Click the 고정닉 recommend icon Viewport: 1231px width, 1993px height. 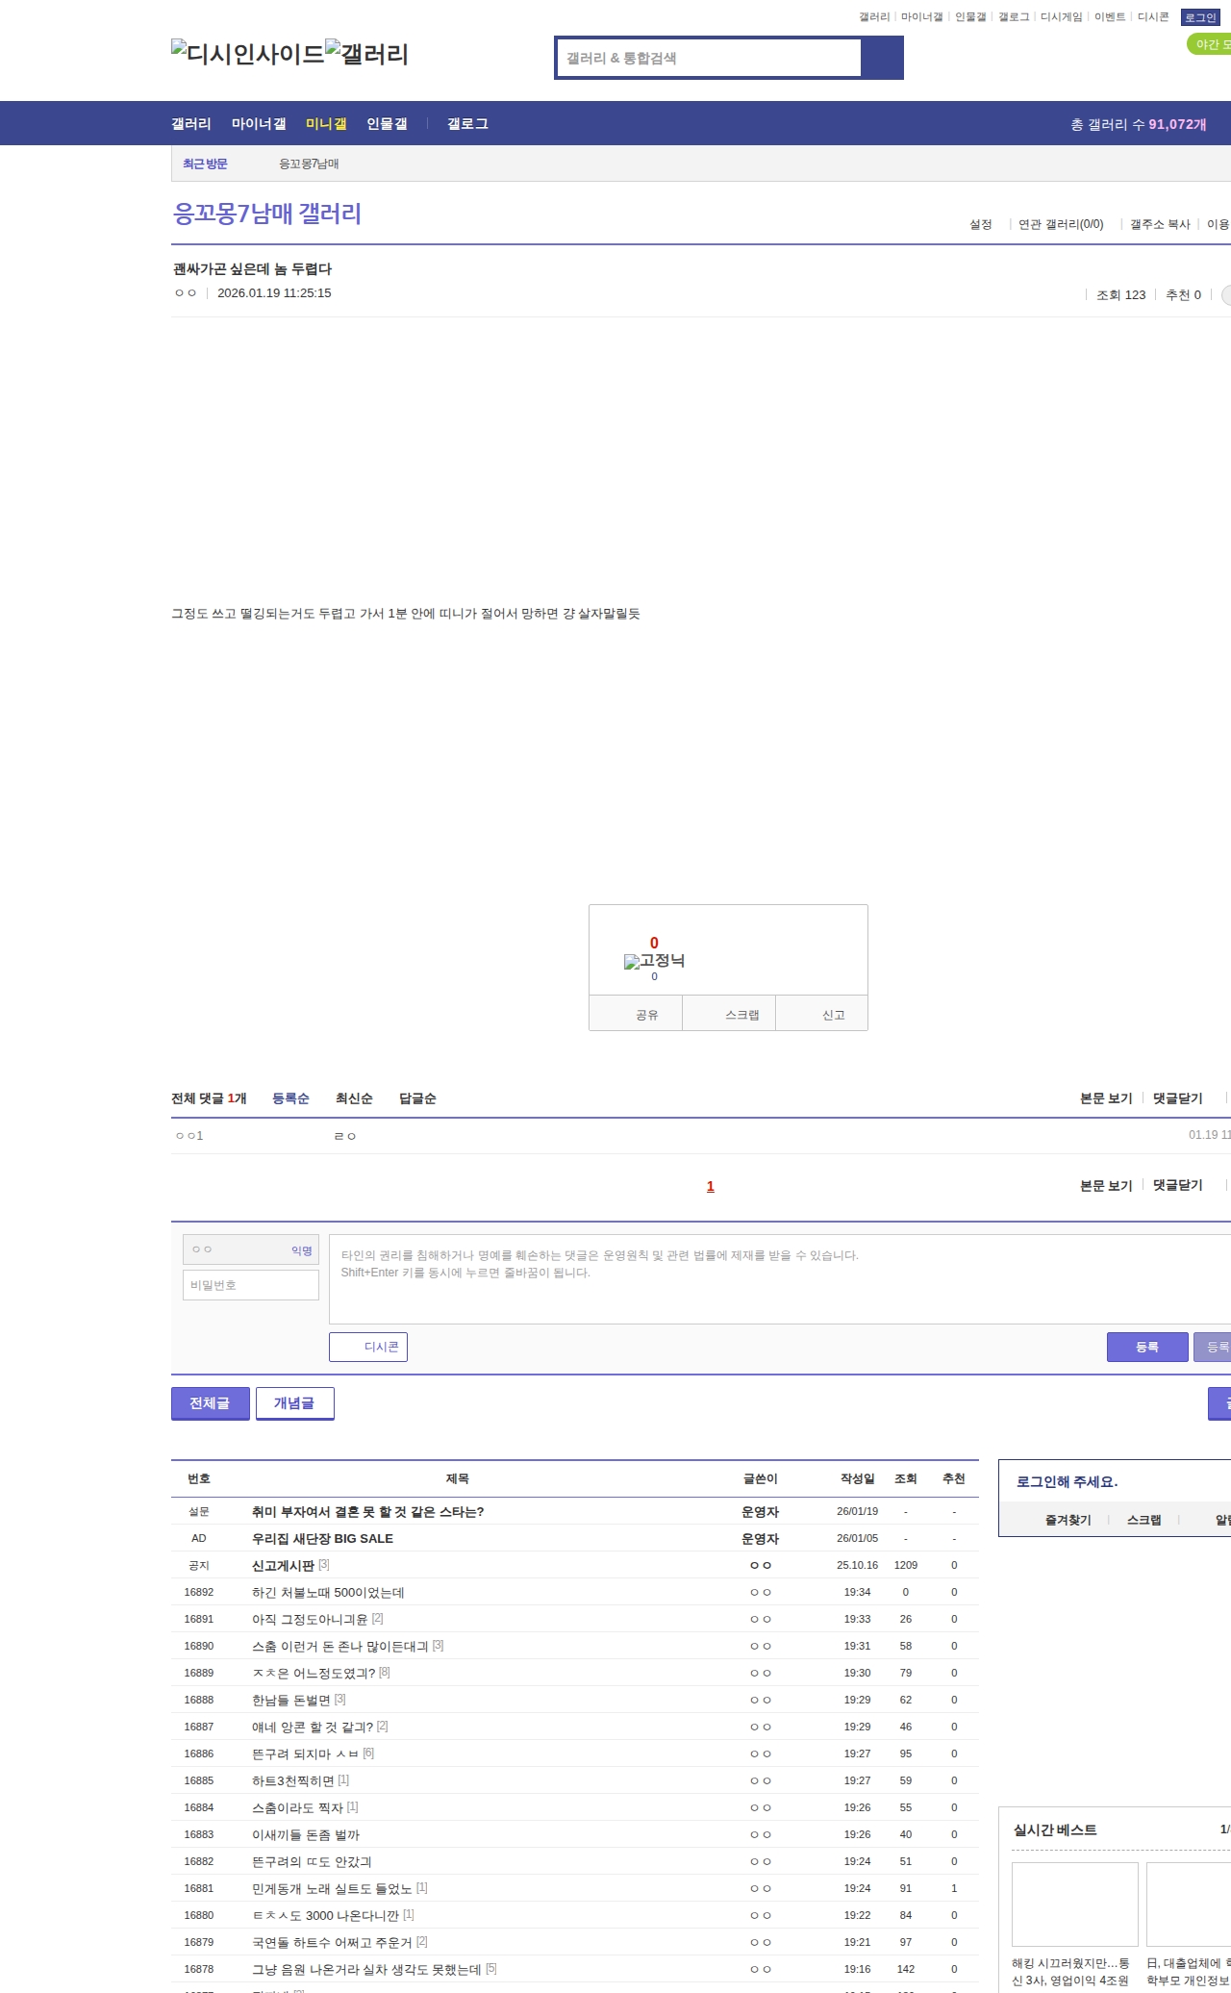(x=654, y=961)
